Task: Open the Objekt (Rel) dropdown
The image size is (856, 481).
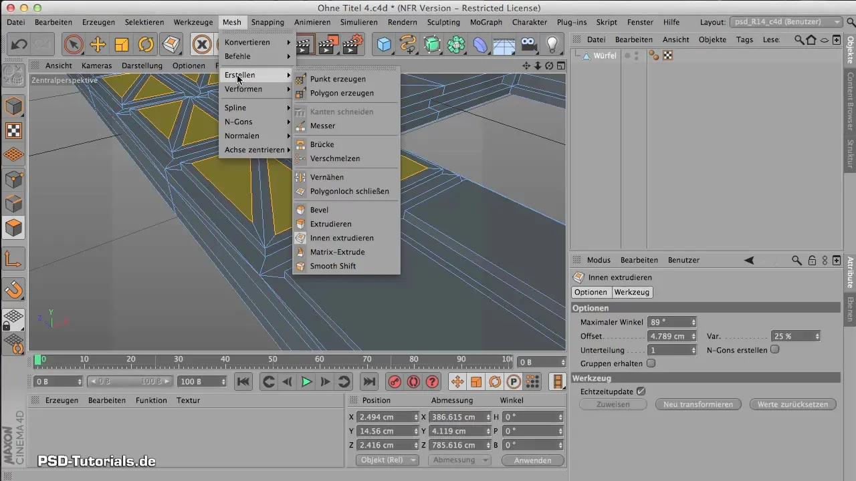Action: coord(389,460)
